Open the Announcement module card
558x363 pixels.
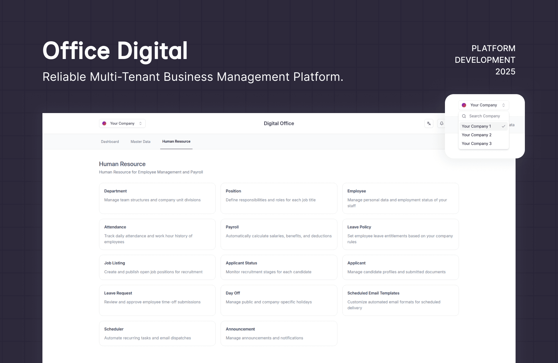pos(279,333)
